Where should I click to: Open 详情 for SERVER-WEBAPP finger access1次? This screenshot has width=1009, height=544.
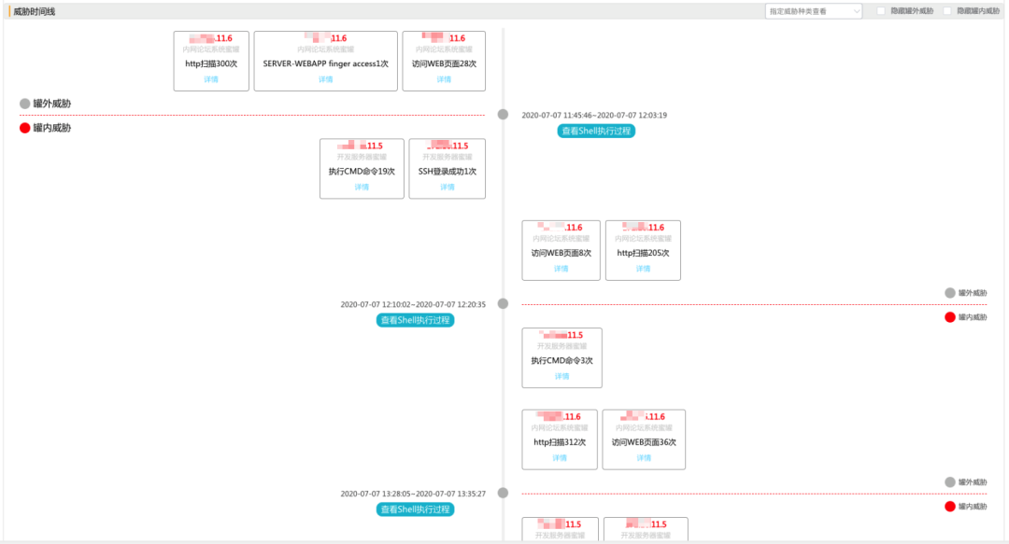[x=325, y=79]
